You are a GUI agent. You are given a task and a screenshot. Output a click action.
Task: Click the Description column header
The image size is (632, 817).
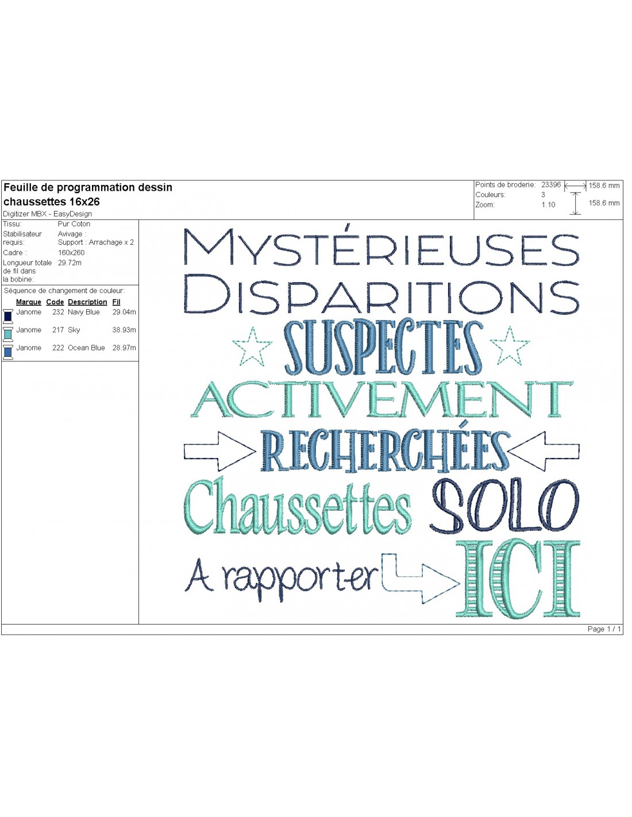[87, 302]
